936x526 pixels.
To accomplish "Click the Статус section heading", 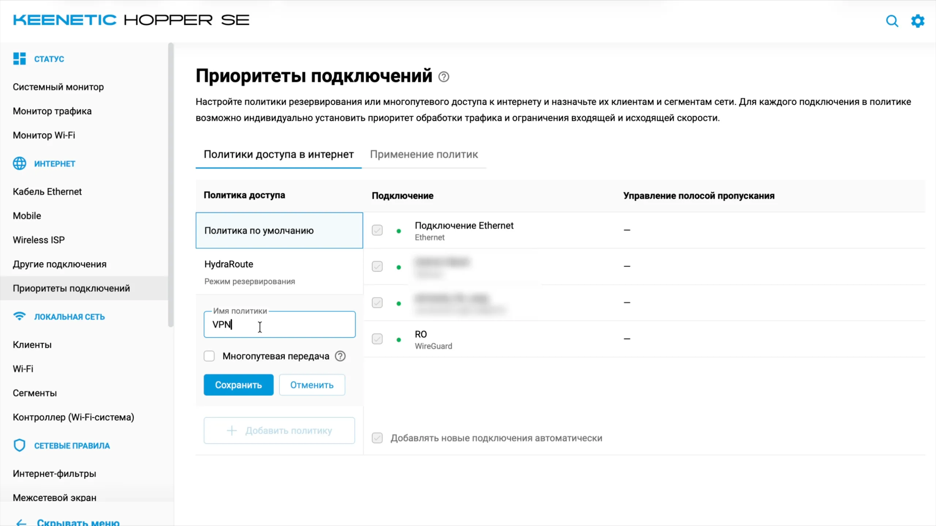I will (49, 59).
